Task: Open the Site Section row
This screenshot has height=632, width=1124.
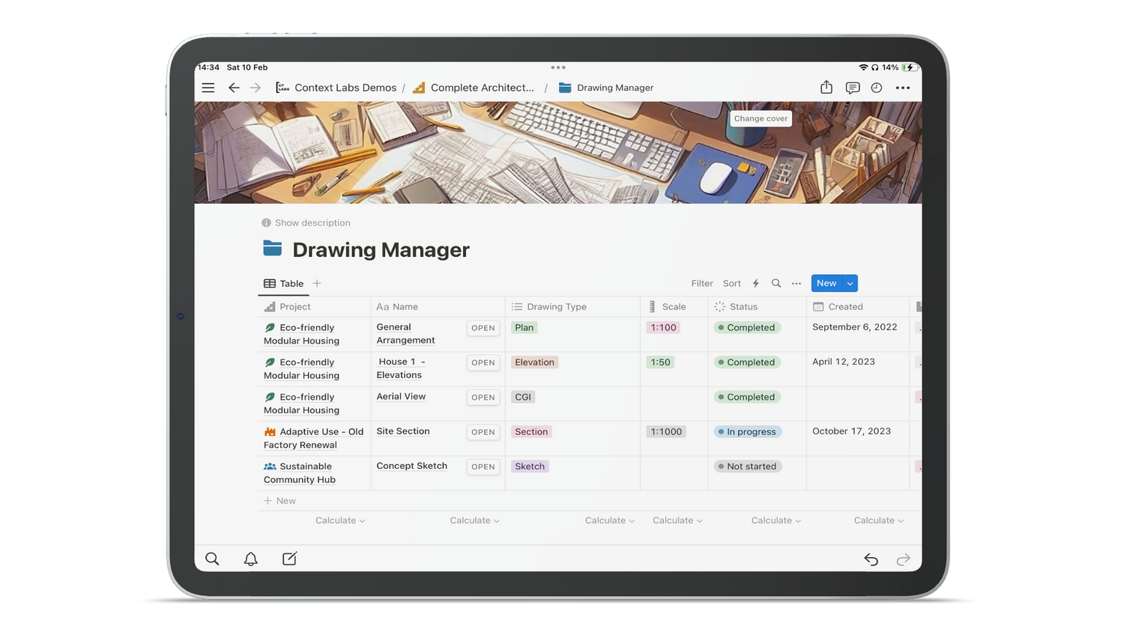Action: point(483,432)
